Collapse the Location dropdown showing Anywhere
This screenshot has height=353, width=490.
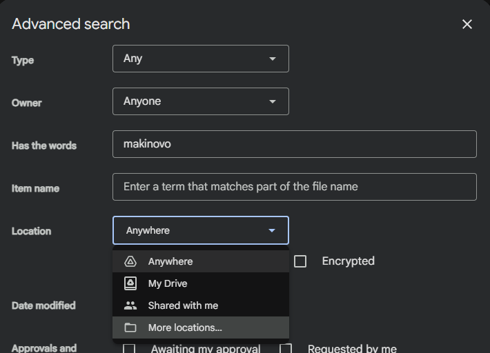pyautogui.click(x=200, y=230)
